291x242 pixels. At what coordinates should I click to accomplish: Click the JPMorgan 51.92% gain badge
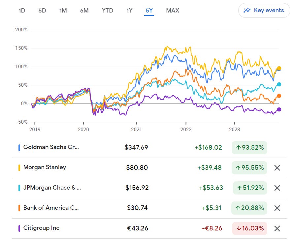coord(250,188)
